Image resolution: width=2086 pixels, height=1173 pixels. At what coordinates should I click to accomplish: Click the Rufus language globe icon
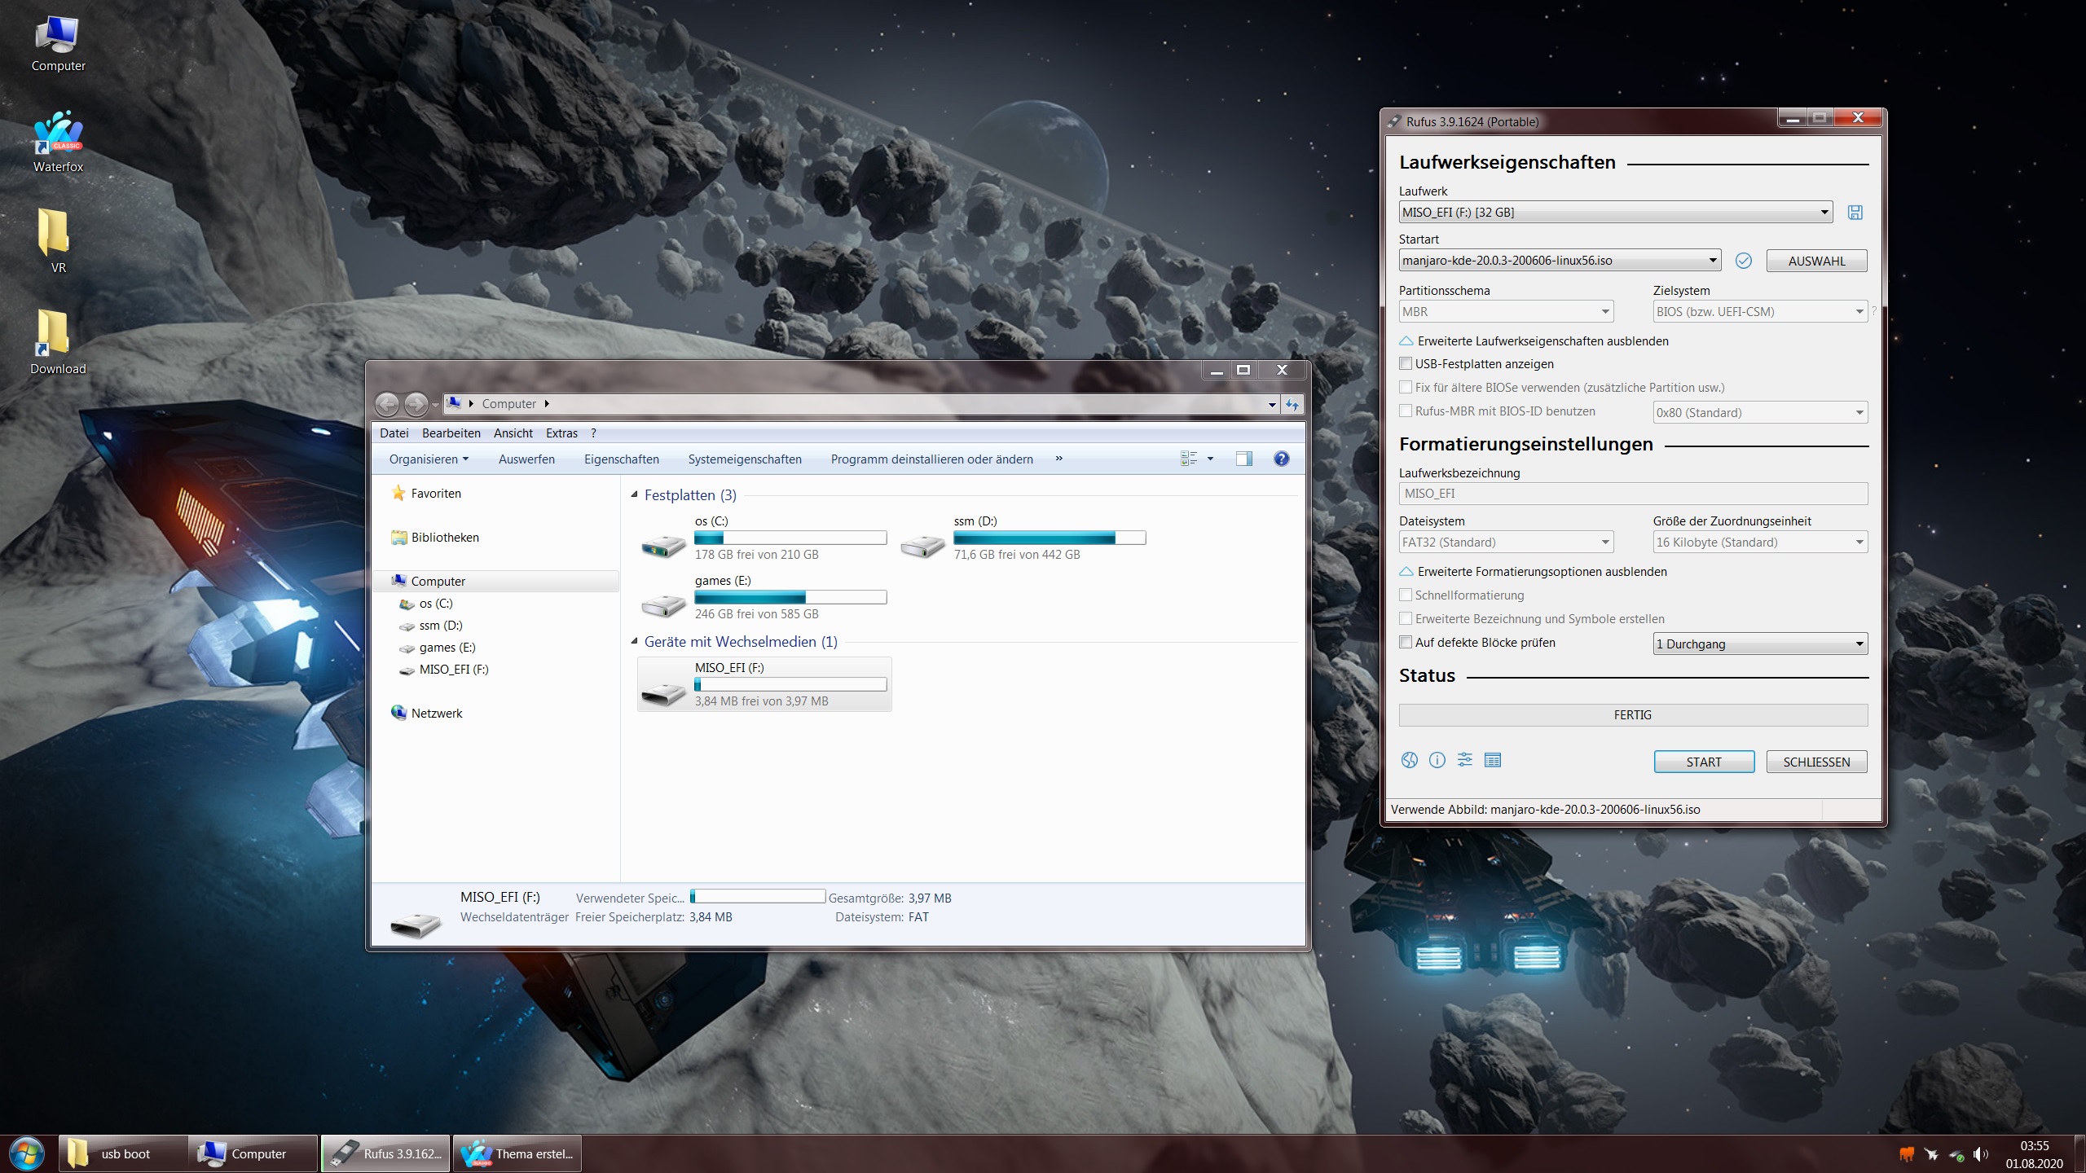click(1409, 760)
